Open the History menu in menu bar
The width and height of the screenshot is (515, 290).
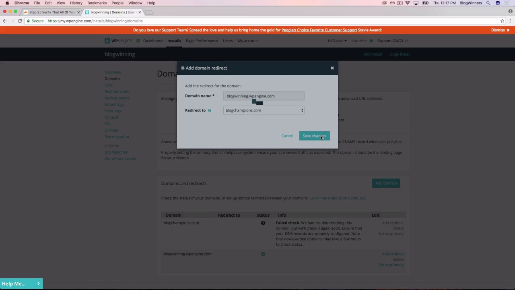tap(76, 3)
